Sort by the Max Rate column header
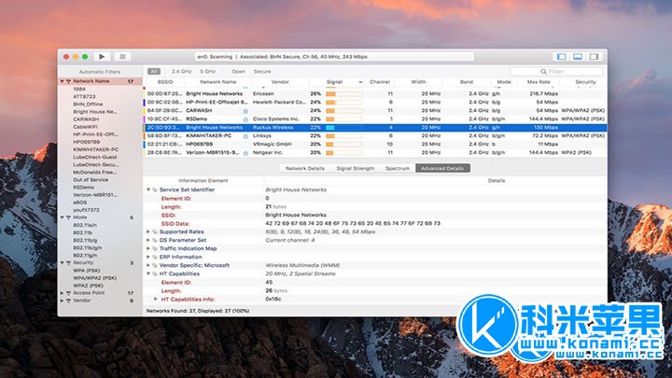Image resolution: width=672 pixels, height=378 pixels. (539, 82)
